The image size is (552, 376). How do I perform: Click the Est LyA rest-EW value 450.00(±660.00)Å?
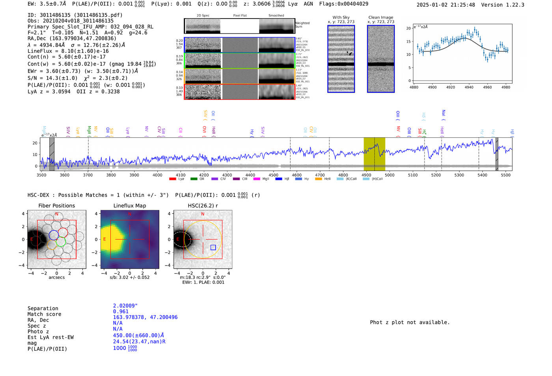click(138, 335)
